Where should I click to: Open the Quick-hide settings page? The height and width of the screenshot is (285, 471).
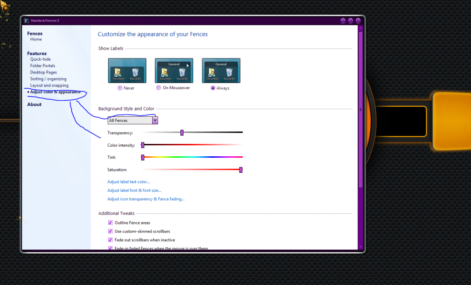(x=40, y=59)
